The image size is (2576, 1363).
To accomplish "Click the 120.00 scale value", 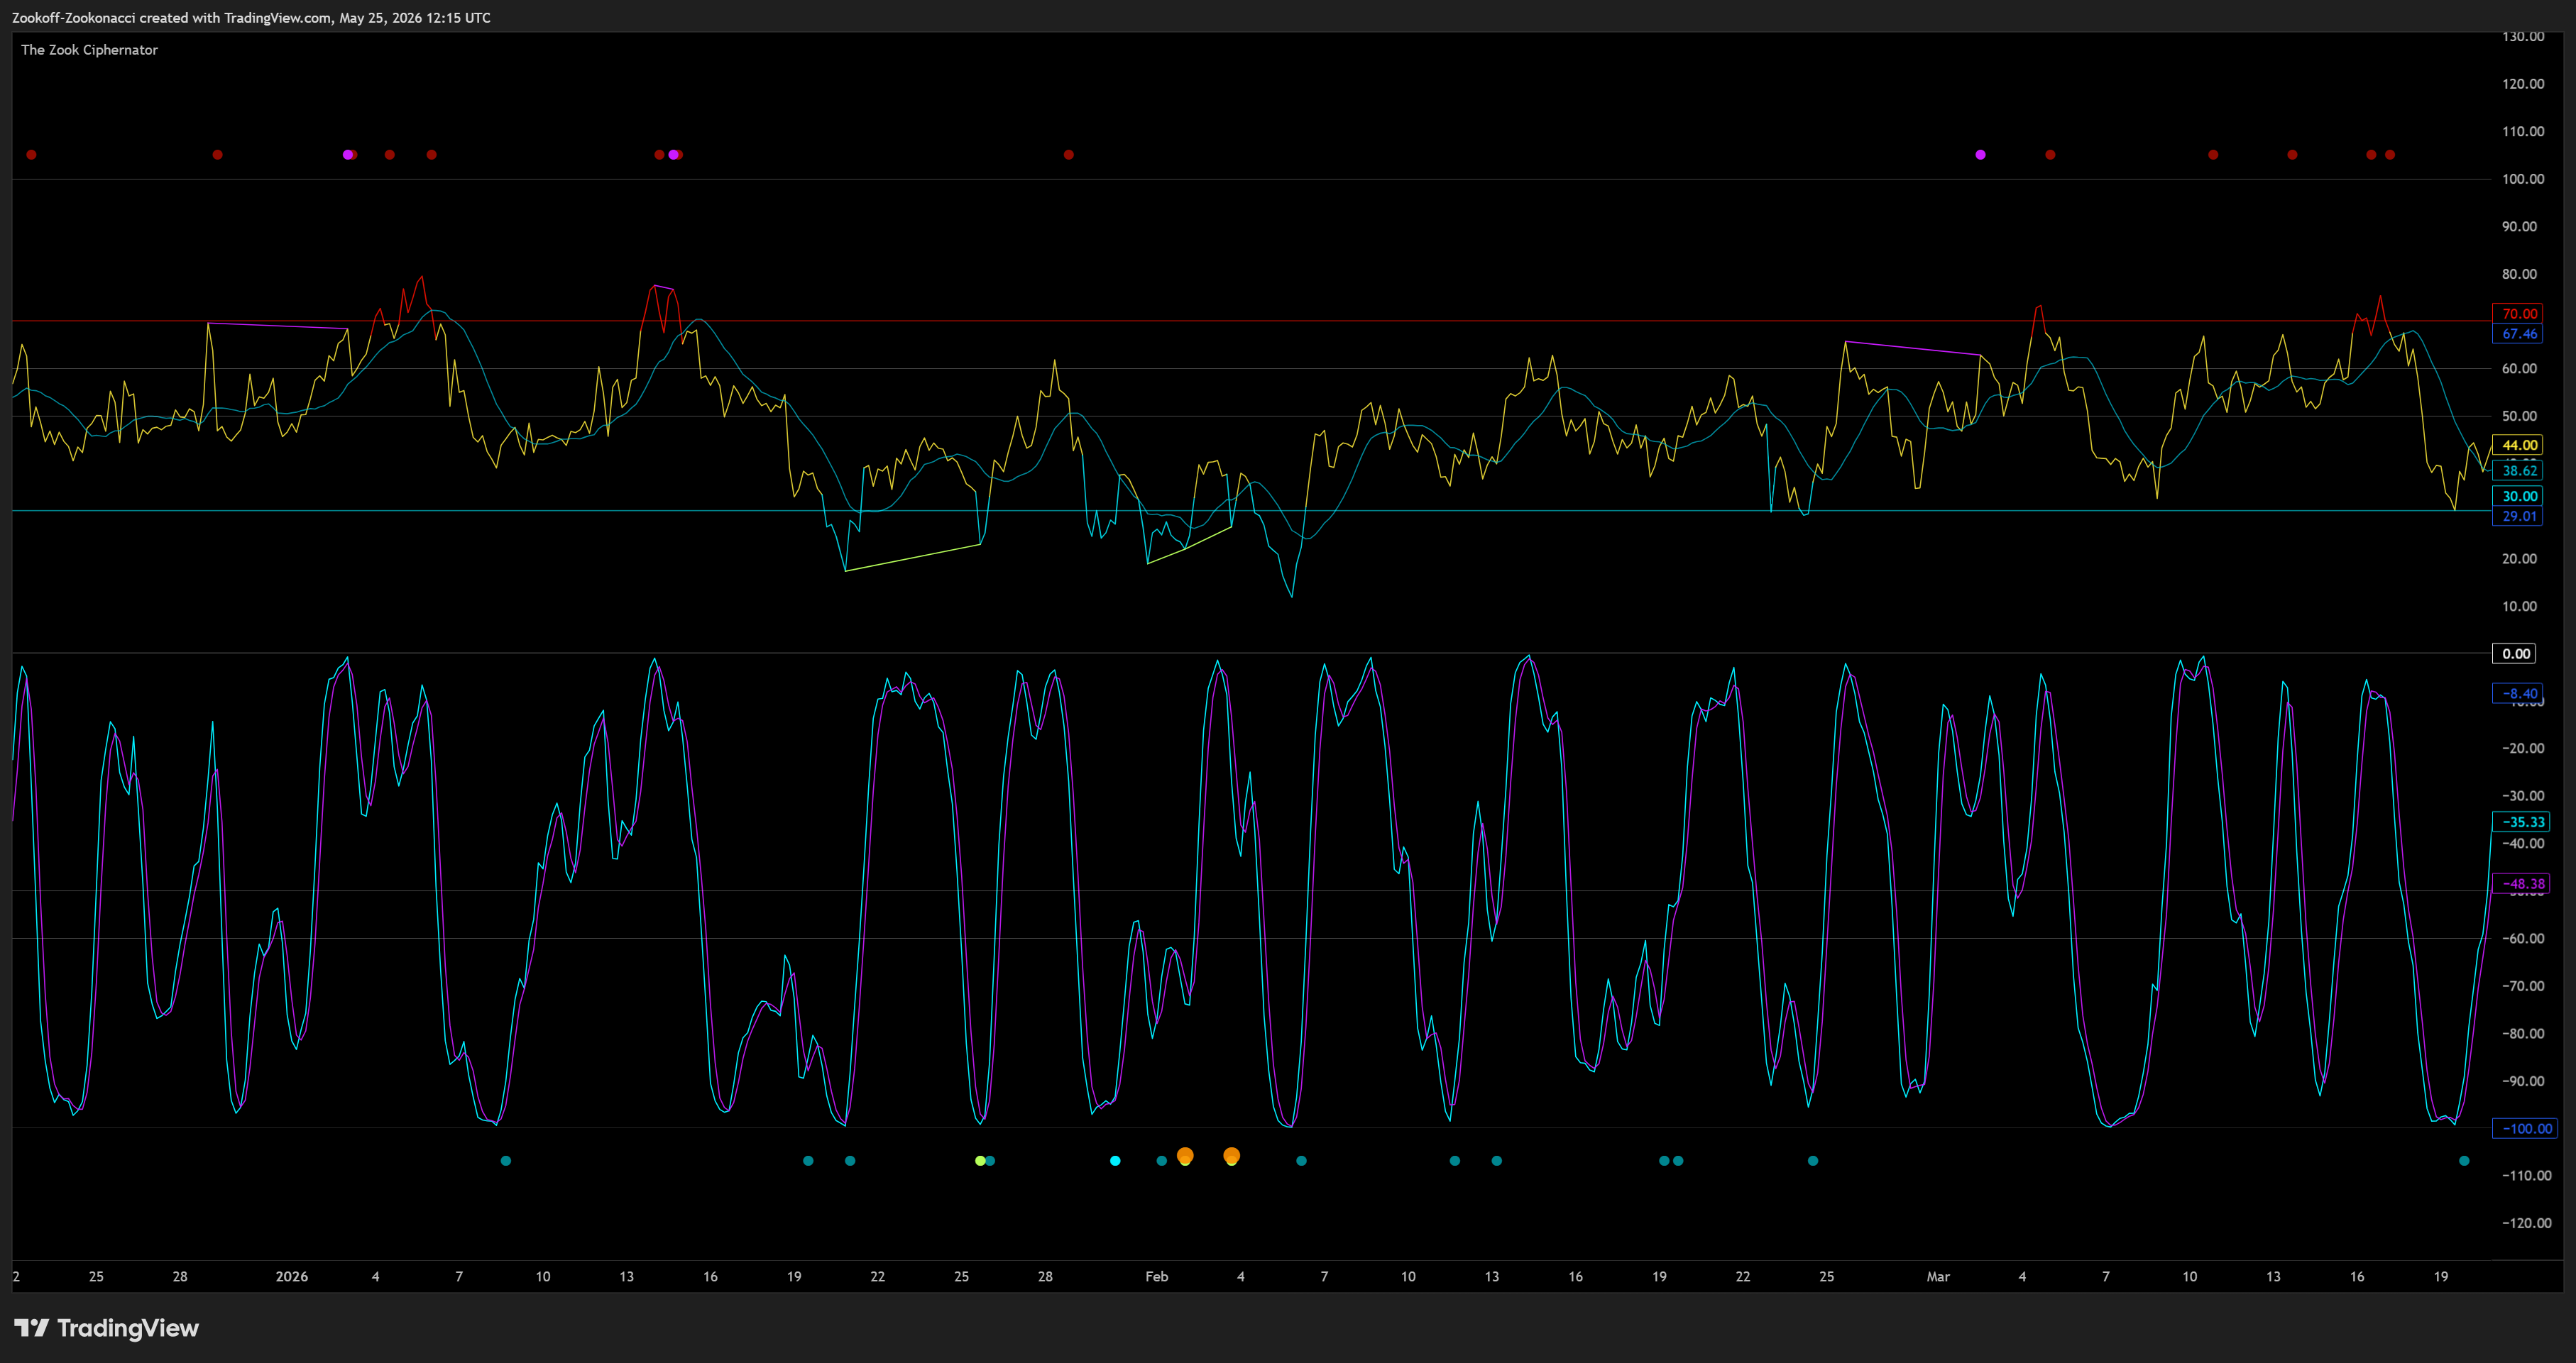I will click(x=2523, y=84).
